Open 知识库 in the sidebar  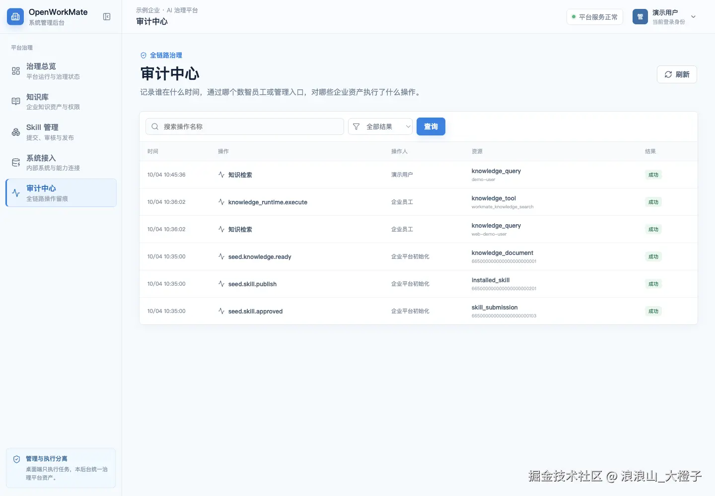[61, 101]
